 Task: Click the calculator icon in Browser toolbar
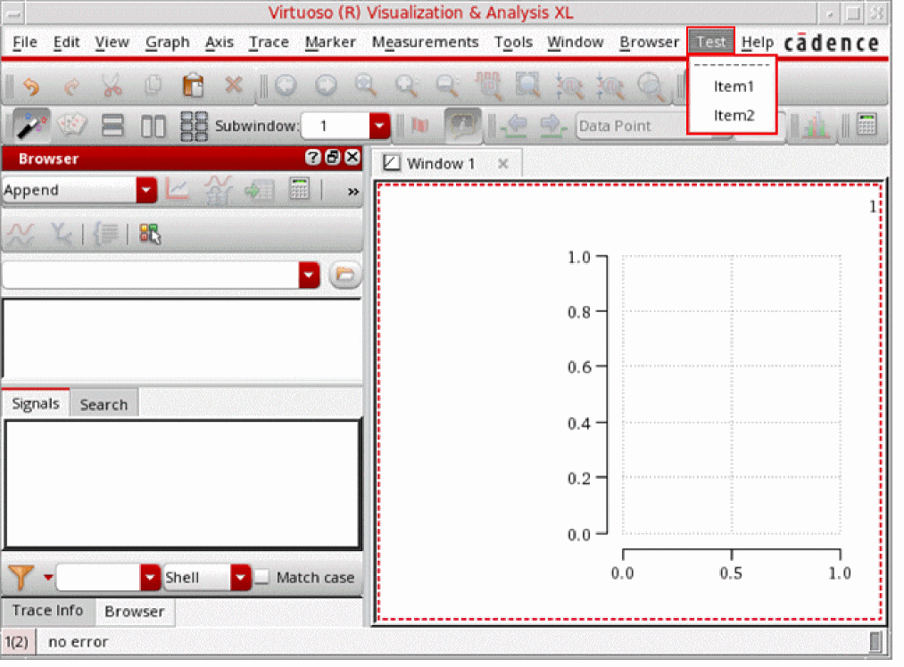300,189
